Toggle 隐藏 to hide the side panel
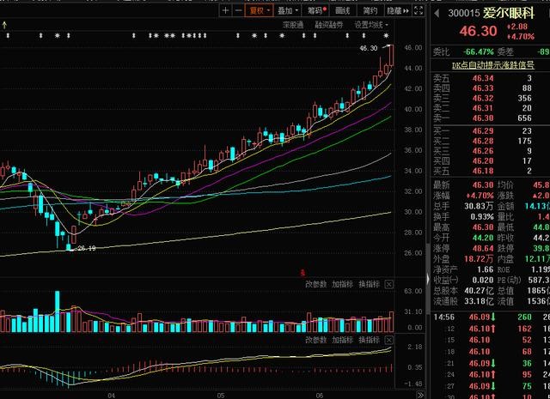This screenshot has width=550, height=399. coord(397,11)
